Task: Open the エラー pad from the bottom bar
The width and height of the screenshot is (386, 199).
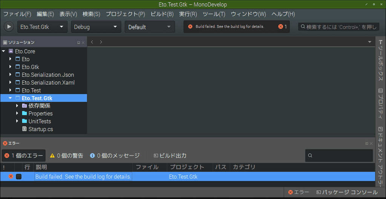Action: tap(299, 192)
